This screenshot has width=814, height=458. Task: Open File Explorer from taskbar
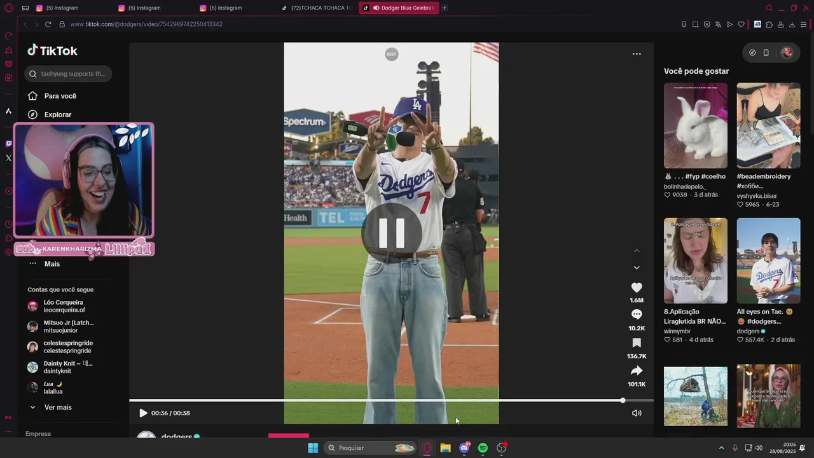pos(445,448)
